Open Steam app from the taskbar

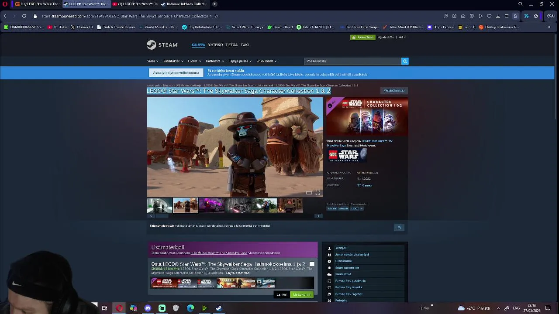(219, 308)
